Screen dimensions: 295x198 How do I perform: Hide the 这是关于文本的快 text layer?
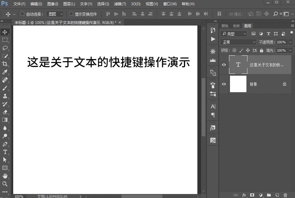pyautogui.click(x=224, y=65)
